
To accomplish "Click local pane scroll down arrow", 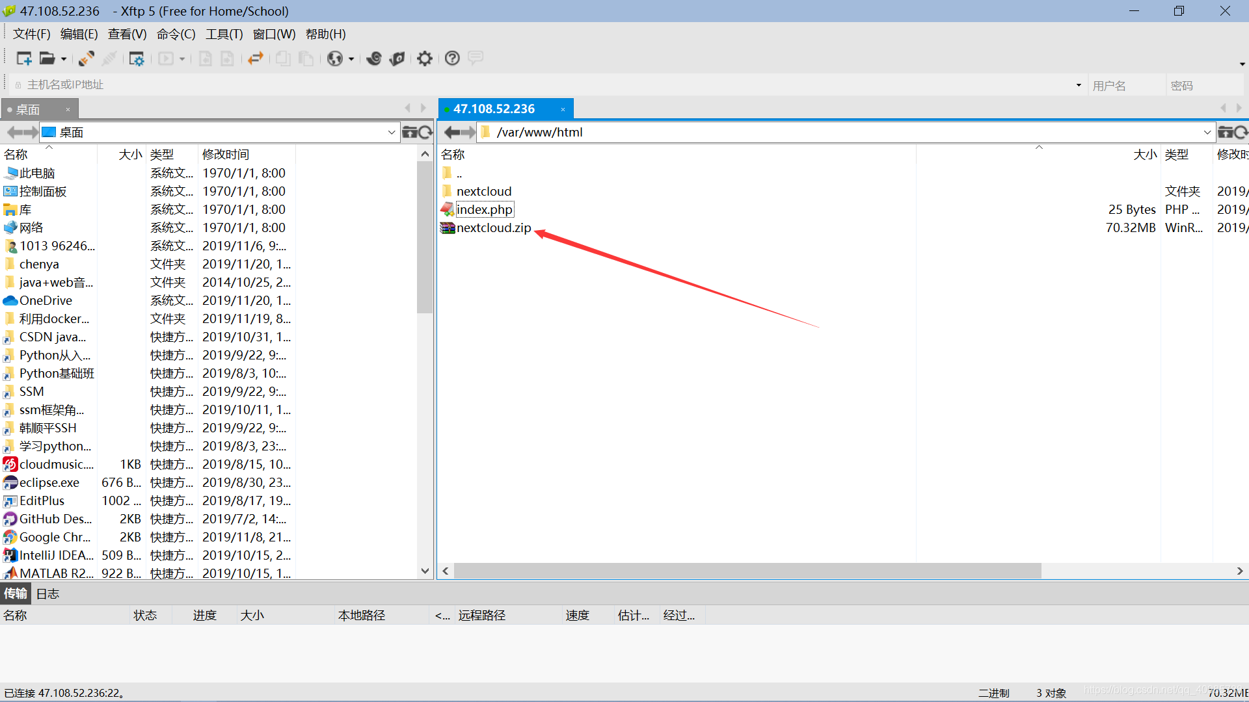I will pos(425,571).
